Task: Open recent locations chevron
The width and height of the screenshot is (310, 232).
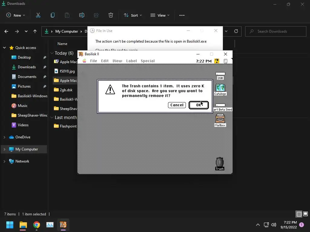Action: [x=26, y=31]
